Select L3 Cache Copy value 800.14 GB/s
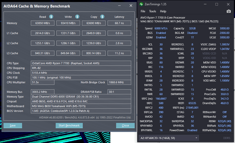 click(94, 53)
